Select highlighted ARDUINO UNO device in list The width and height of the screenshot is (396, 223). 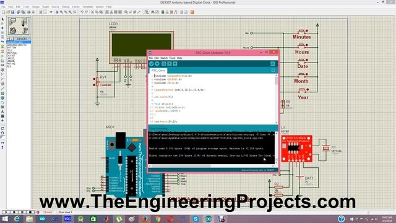[x=19, y=42]
